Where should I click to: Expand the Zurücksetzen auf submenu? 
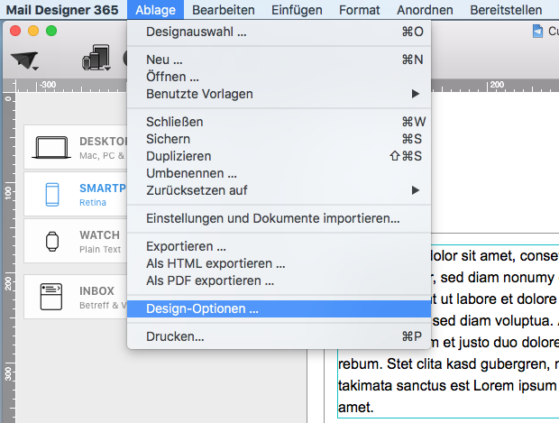279,190
